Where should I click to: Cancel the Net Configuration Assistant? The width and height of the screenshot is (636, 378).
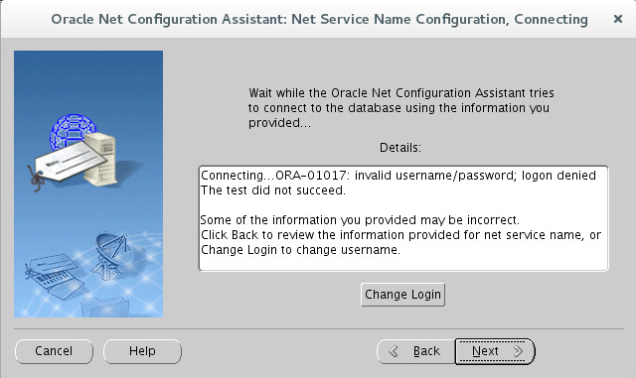54,351
